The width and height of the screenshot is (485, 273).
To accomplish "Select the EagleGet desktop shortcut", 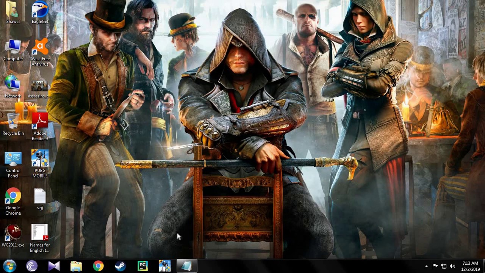I will 40,13.
